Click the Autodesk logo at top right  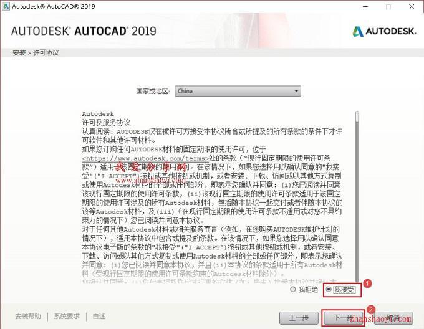coord(384,31)
